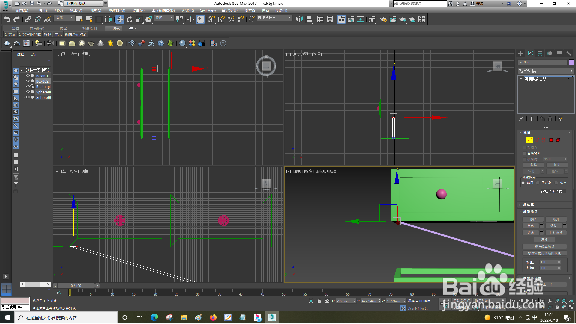576x324 pixels.
Task: Switch to the 自由形式 ribbon tab
Action: coord(37,29)
